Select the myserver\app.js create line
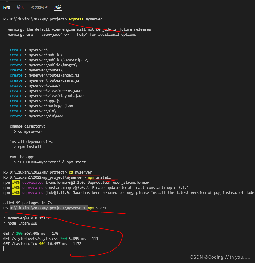The image size is (255, 263). [x=44, y=101]
